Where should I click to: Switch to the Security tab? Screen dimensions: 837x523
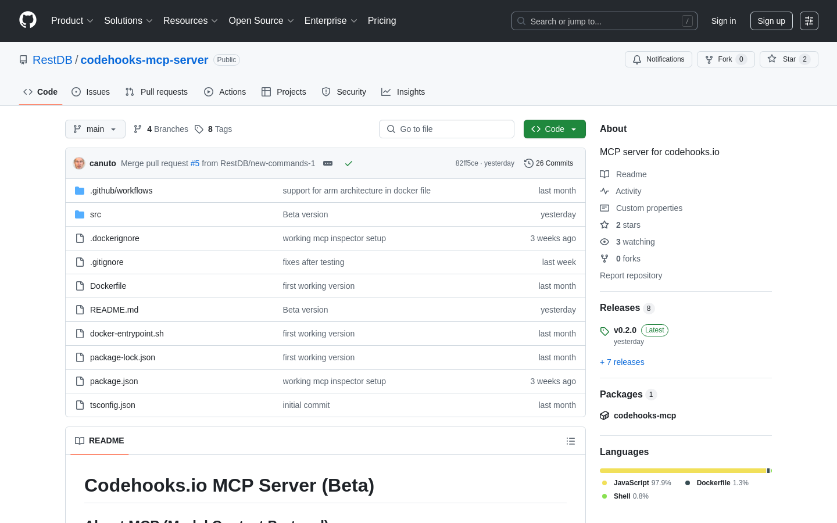(344, 92)
